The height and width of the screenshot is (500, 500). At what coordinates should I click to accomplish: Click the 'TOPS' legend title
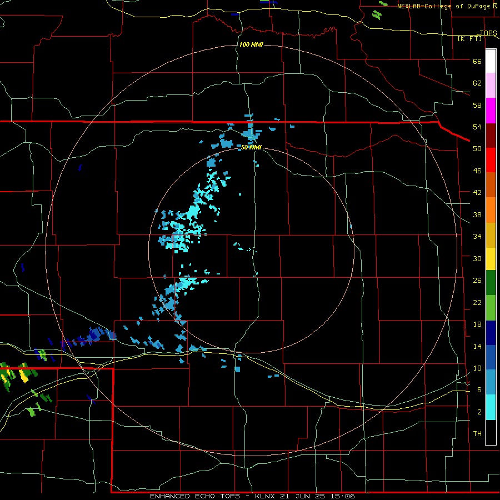click(x=488, y=33)
